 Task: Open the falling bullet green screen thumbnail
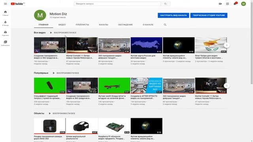50,86
